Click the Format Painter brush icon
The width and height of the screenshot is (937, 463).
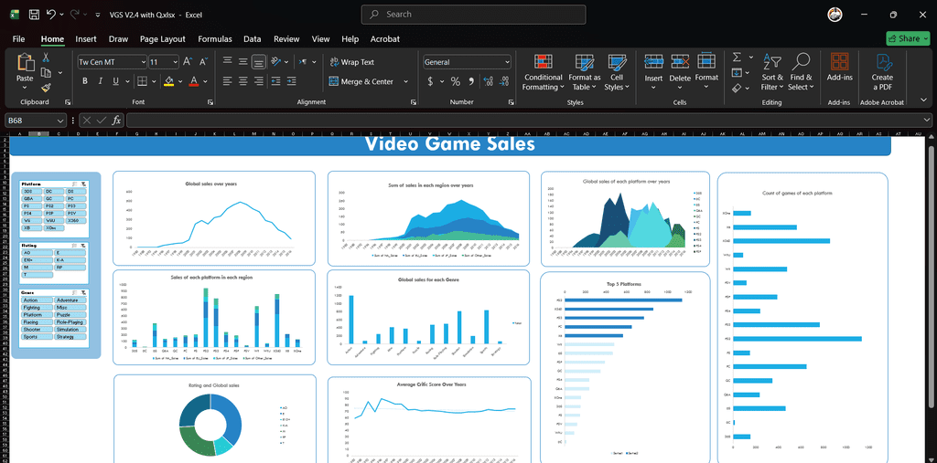(x=46, y=88)
